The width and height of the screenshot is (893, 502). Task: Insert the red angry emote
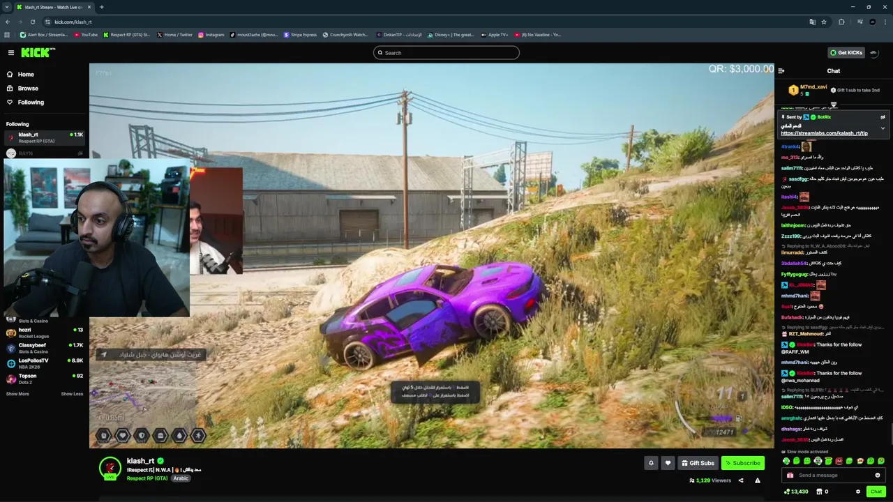pos(839,461)
